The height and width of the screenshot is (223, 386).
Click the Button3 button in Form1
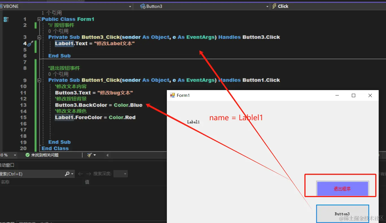[x=343, y=214]
